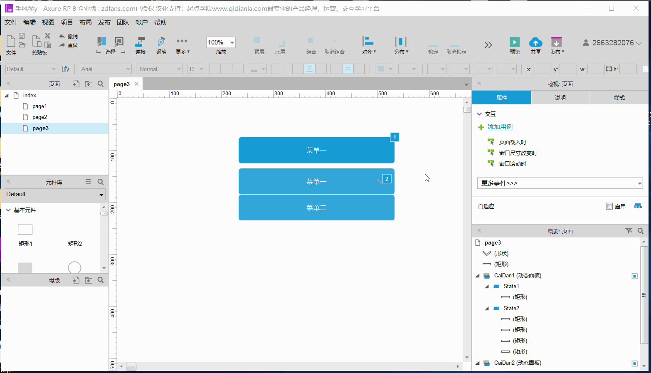Switch to the 样式 tab
Viewport: 651px width, 373px height.
(619, 98)
